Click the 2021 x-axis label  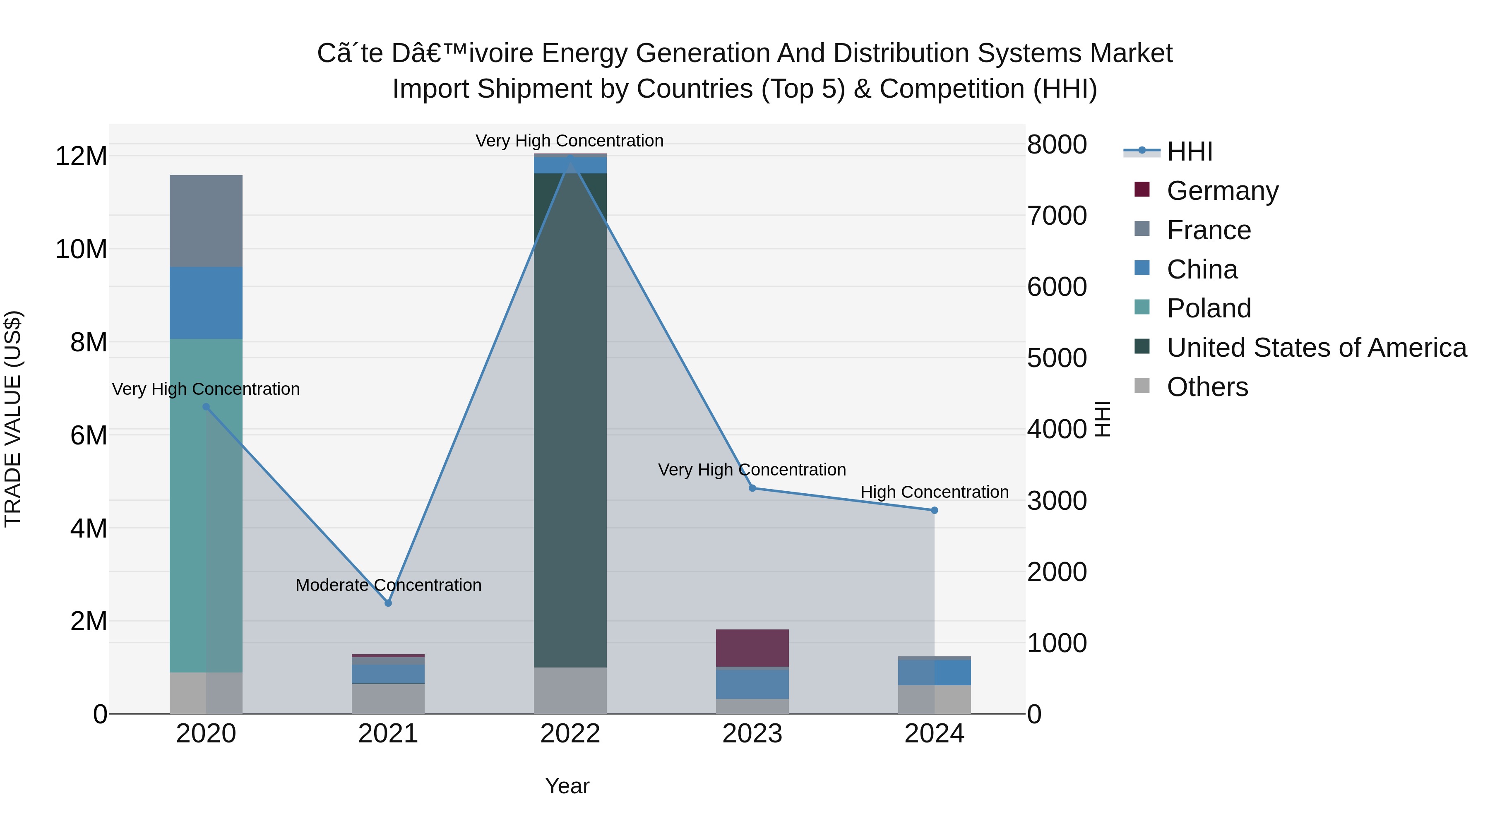pyautogui.click(x=388, y=734)
